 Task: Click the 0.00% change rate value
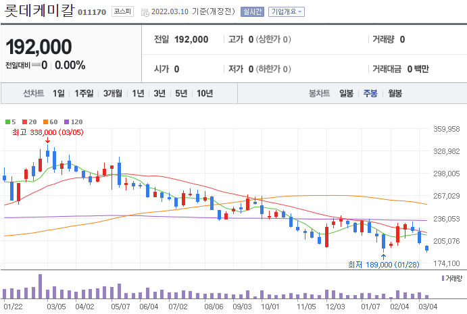pyautogui.click(x=70, y=65)
